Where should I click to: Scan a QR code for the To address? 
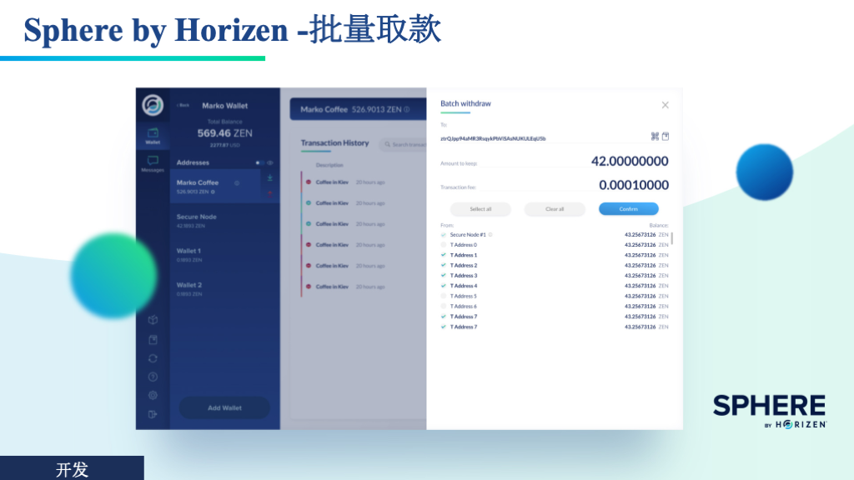coord(655,136)
